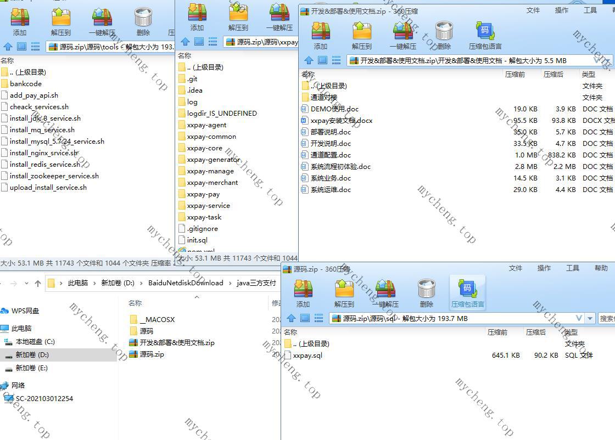Go up one level in 源码.zip sql window
The width and height of the screenshot is (615, 440).
291,318
